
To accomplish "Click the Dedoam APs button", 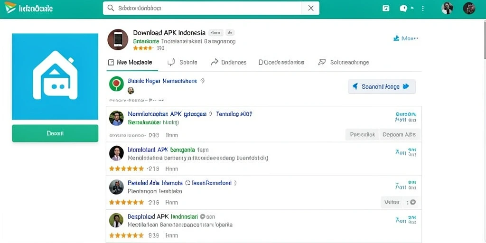I will [x=400, y=134].
